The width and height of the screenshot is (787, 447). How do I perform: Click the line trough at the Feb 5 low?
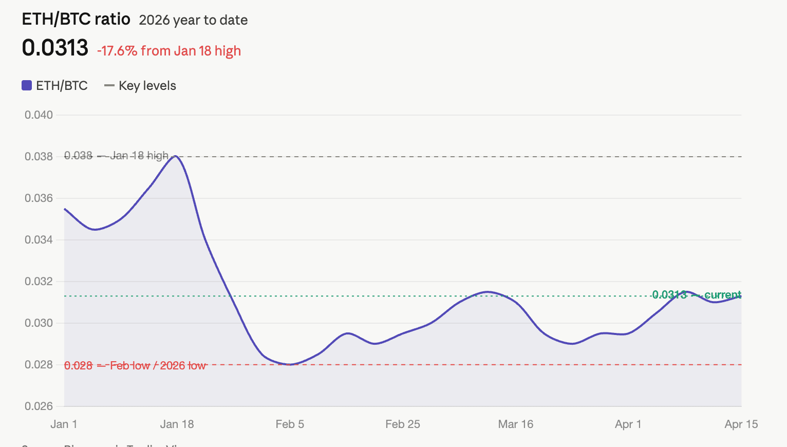click(290, 364)
